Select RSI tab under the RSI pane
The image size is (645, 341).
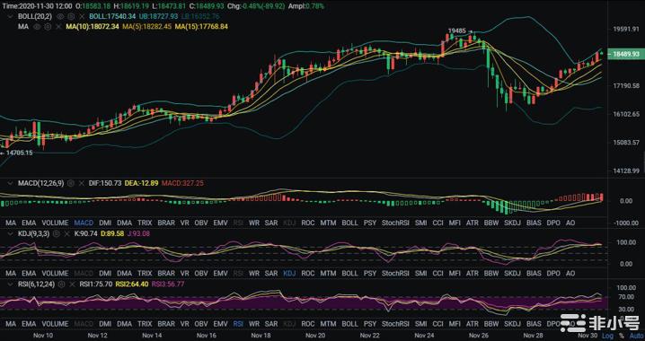[x=238, y=324]
